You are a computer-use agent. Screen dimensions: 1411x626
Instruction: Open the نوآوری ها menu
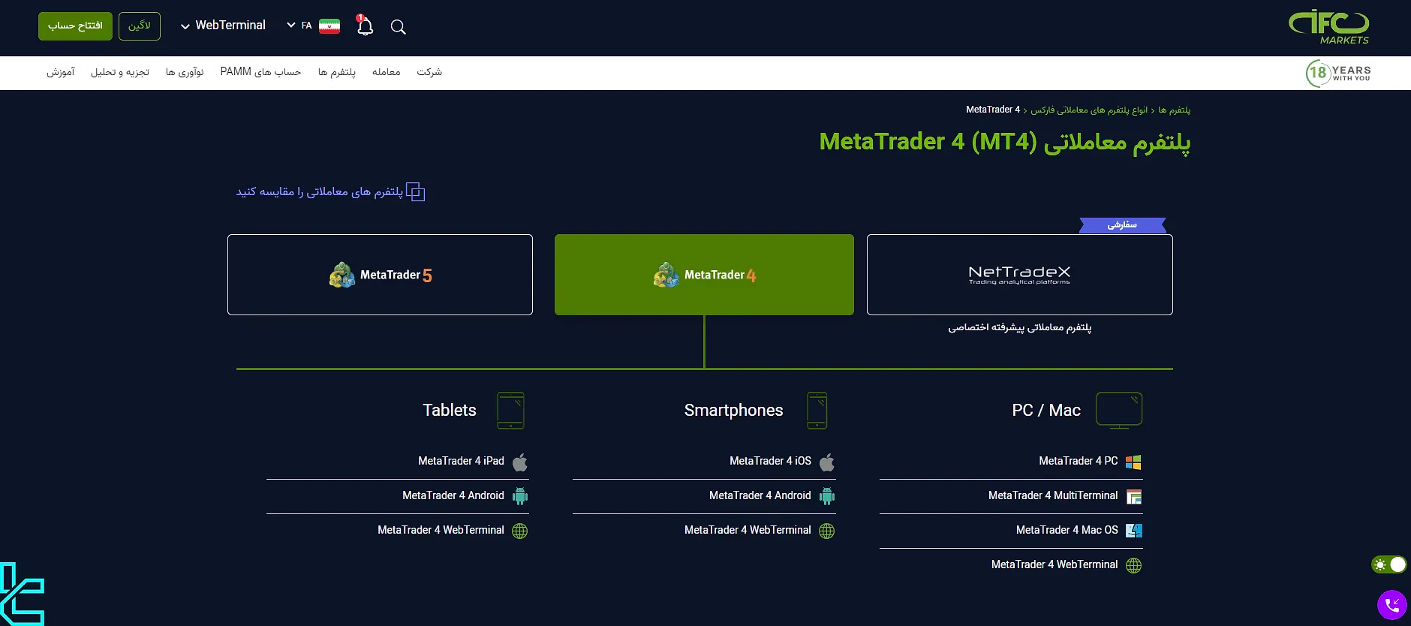click(x=185, y=72)
